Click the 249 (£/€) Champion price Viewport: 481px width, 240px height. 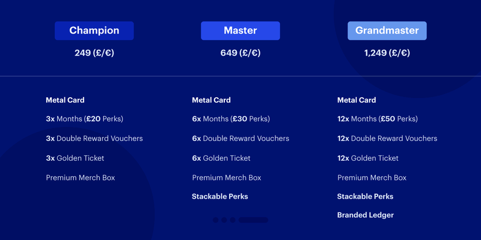coord(94,53)
